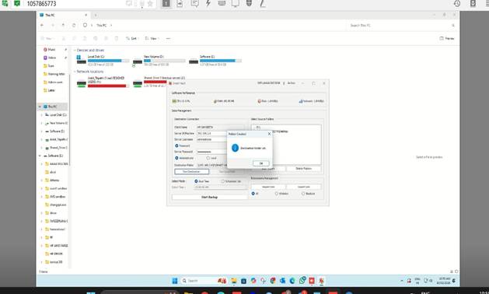The width and height of the screenshot is (489, 294).
Task: Click OK in the message dialog
Action: click(261, 163)
